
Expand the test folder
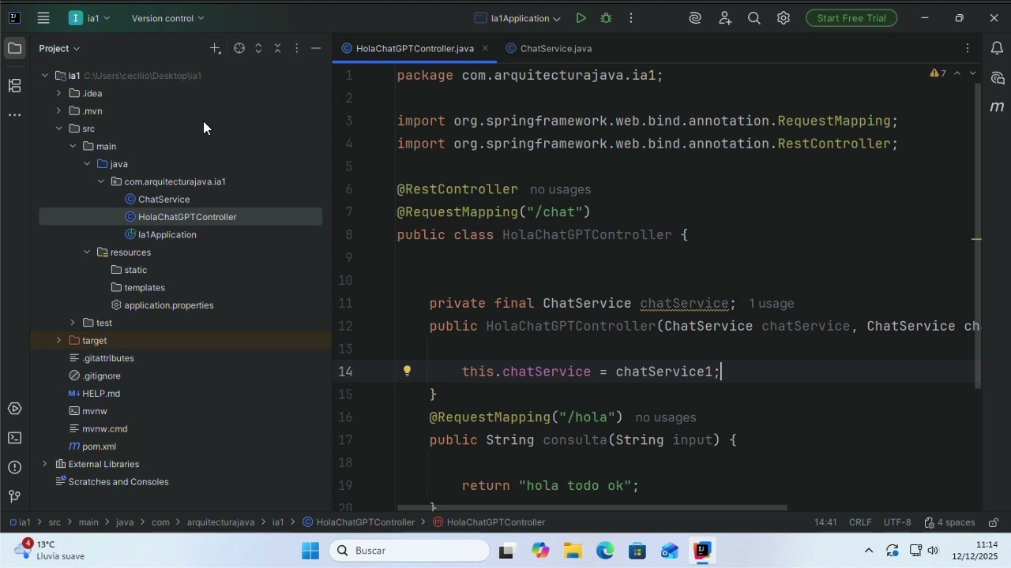(73, 323)
